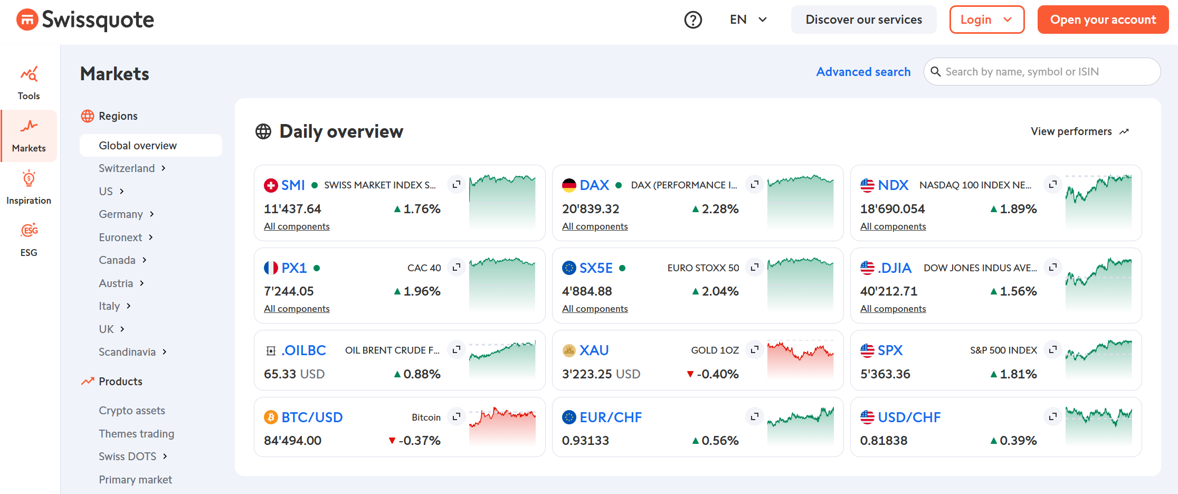1178x494 pixels.
Task: Click the Bitcoin icon on BTC/USD card
Action: click(271, 417)
